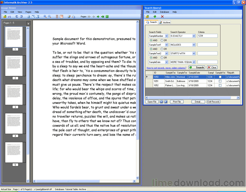Select the Zoom In magnifier tool
The width and height of the screenshot is (246, 192).
(x=45, y=17)
